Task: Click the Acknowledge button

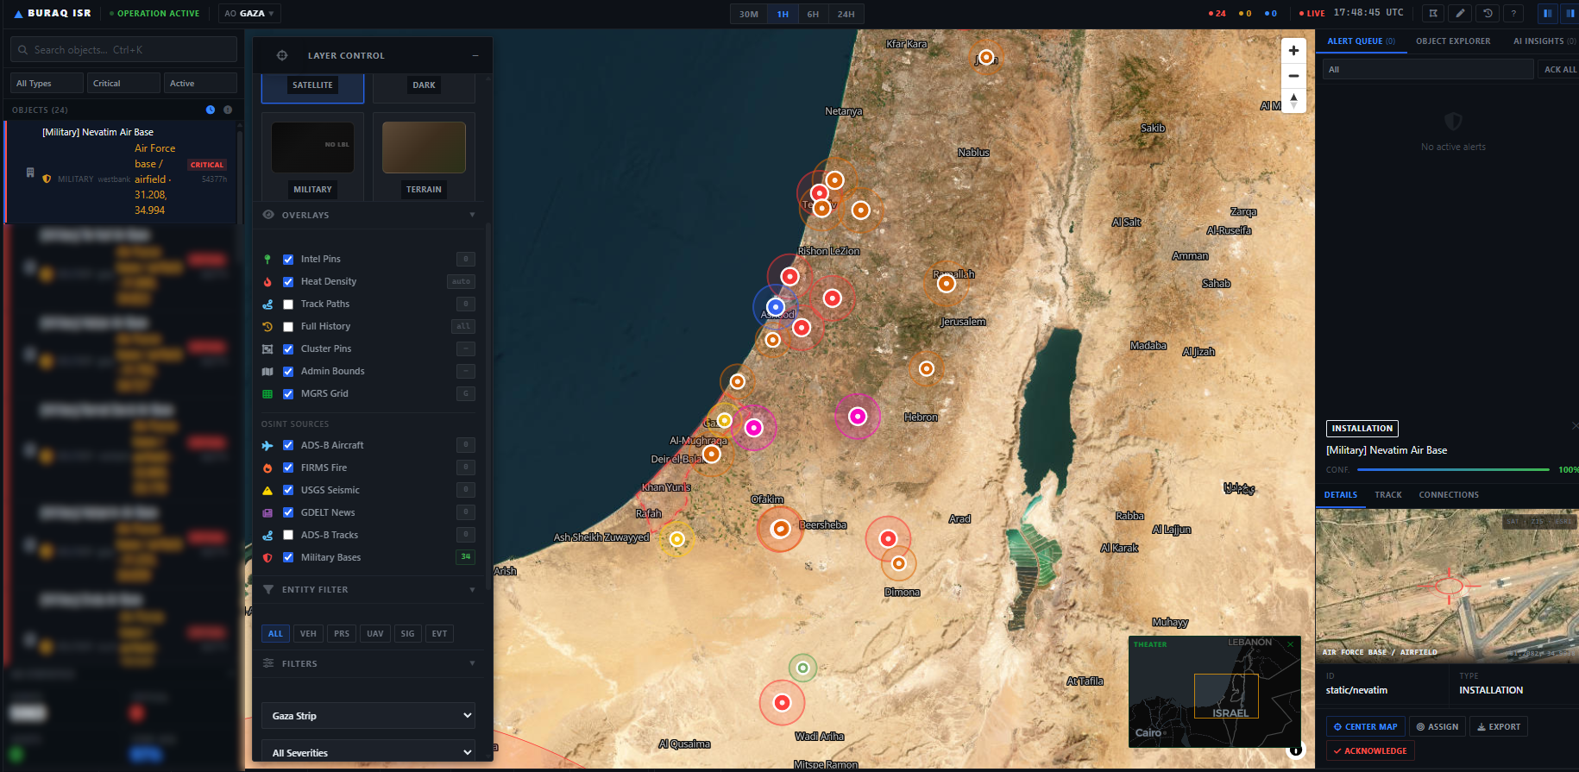Action: point(1370,751)
